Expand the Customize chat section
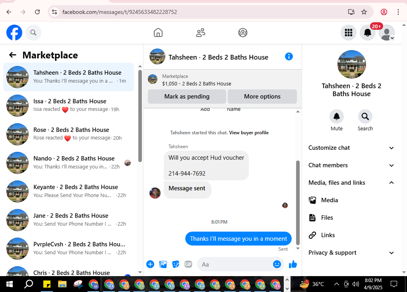Screen dimensions: 407x292 351,148
